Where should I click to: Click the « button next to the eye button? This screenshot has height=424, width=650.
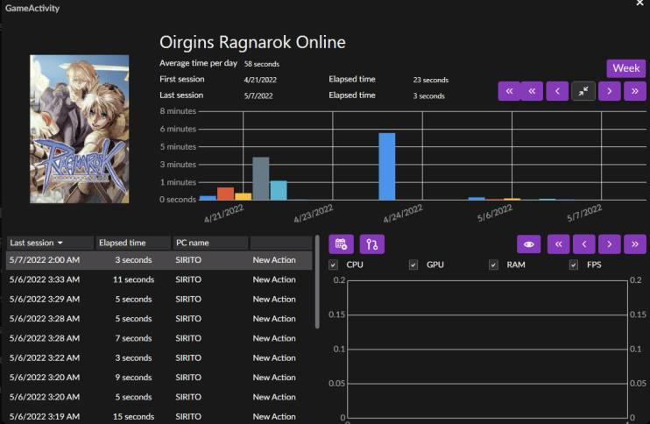(x=558, y=244)
